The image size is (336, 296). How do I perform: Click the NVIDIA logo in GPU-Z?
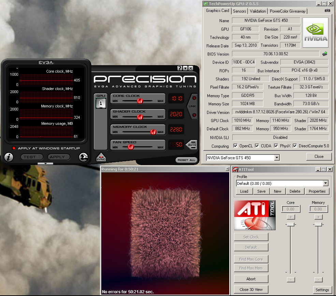click(x=316, y=32)
